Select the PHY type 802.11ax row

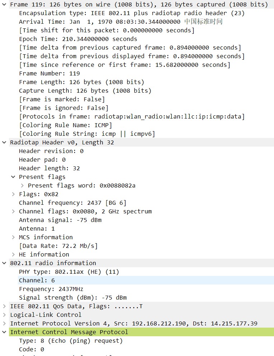(x=69, y=272)
